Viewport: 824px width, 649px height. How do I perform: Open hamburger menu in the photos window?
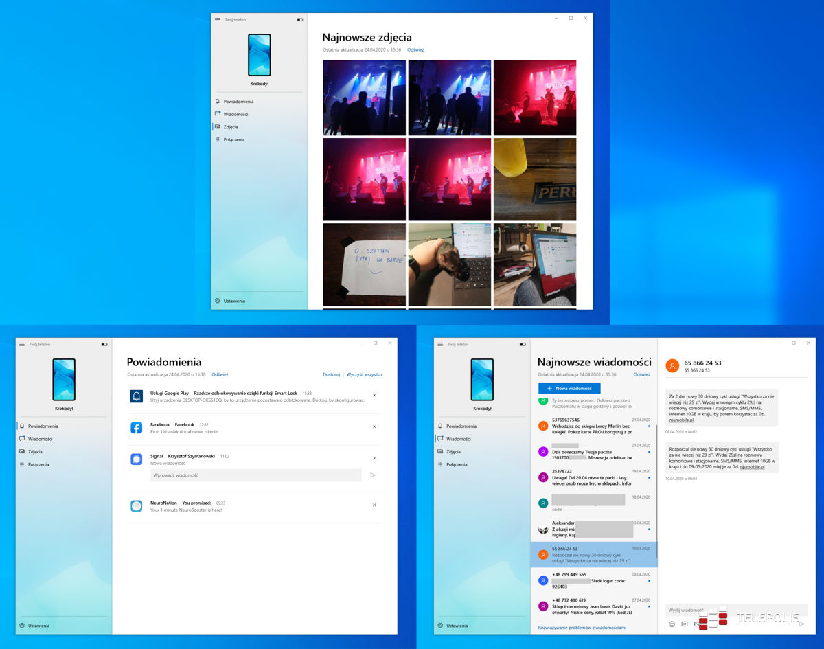(218, 19)
